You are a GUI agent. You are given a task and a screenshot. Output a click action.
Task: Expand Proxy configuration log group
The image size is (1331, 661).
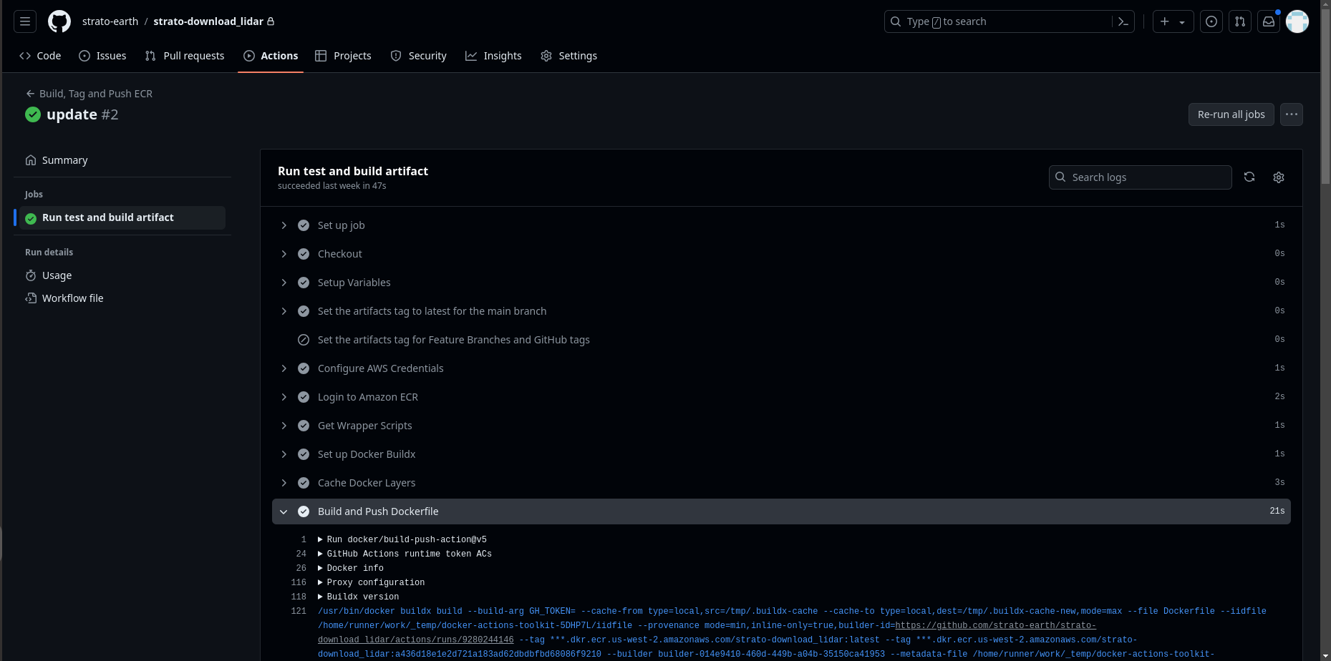click(371, 582)
